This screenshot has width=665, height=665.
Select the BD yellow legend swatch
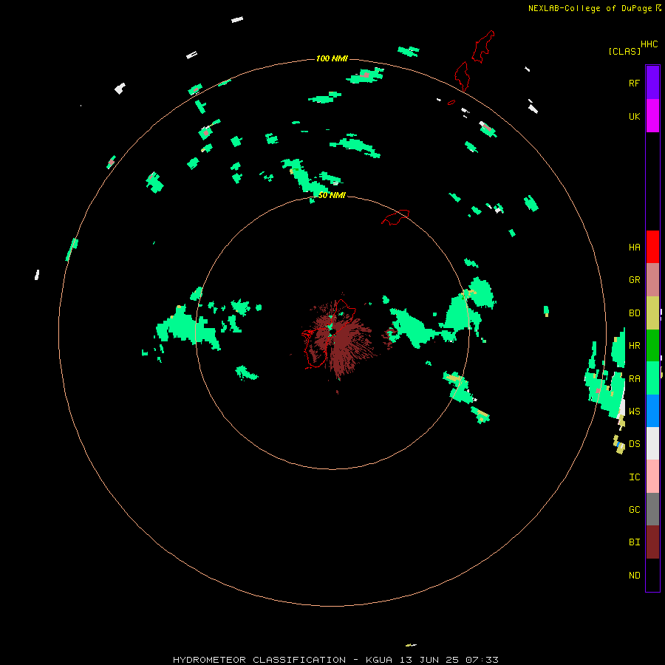(x=652, y=313)
